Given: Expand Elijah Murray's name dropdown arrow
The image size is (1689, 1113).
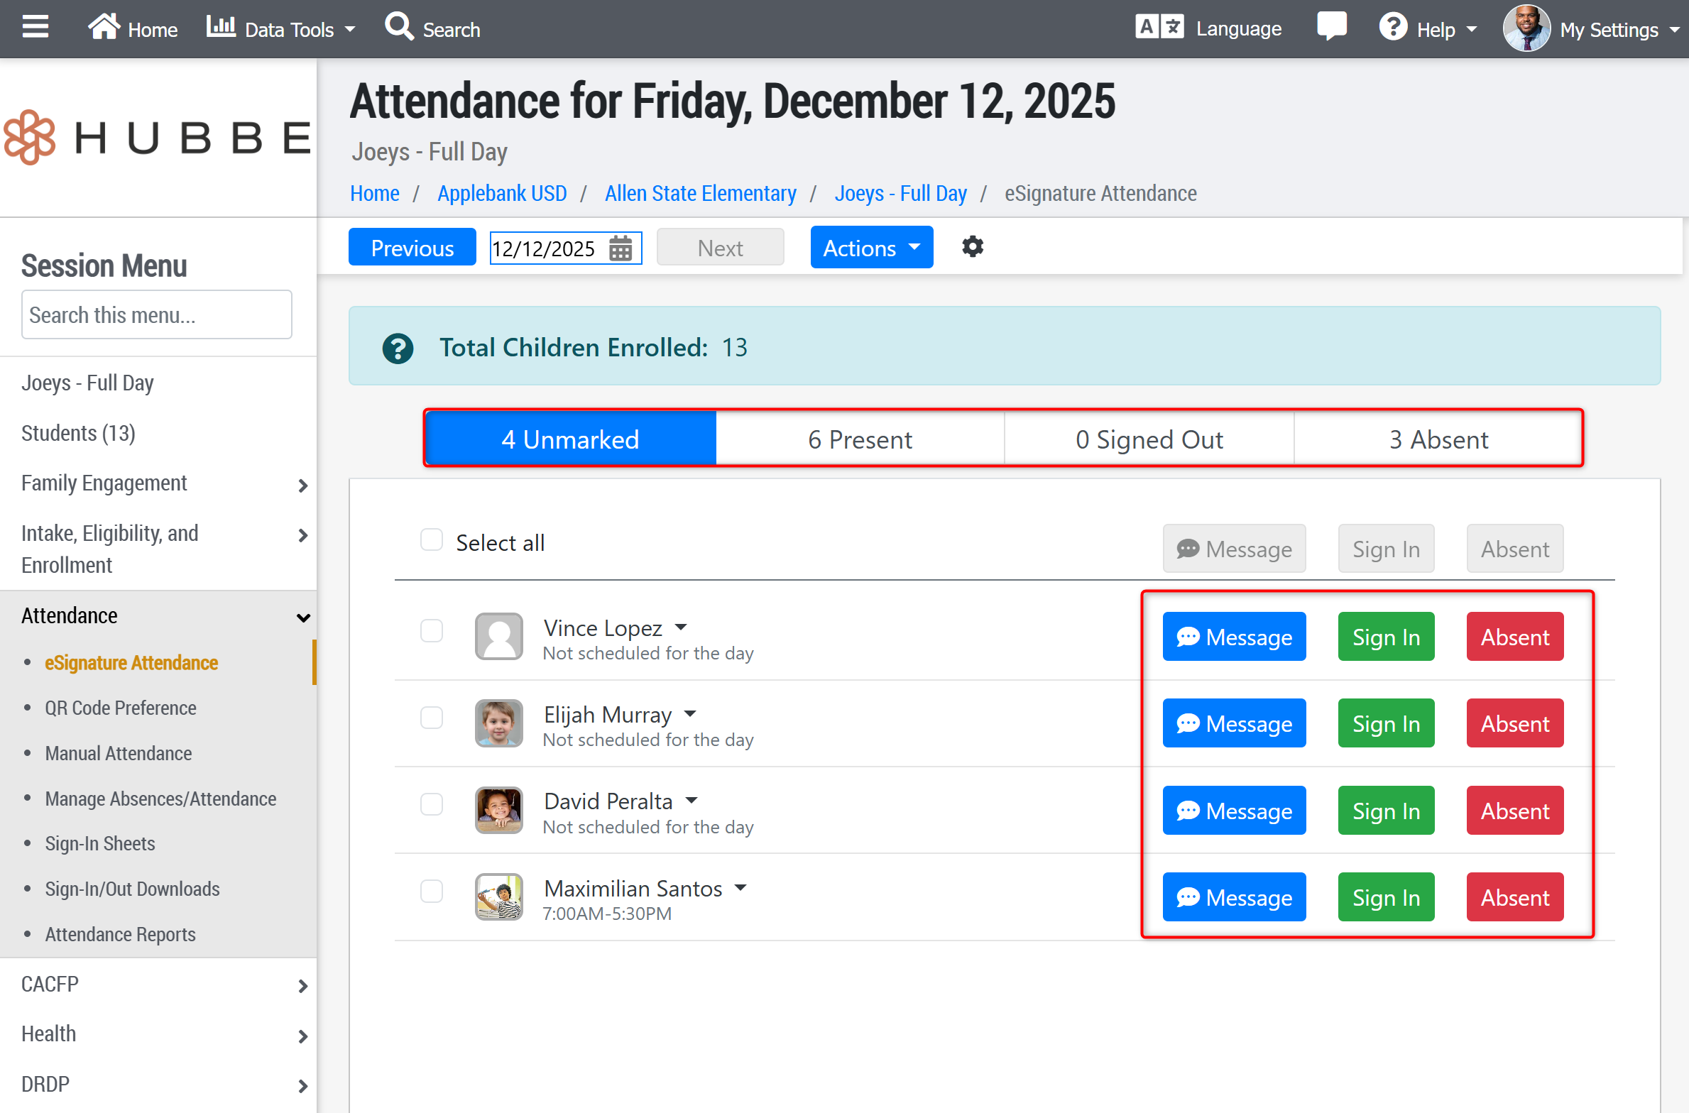Looking at the screenshot, I should [x=691, y=713].
